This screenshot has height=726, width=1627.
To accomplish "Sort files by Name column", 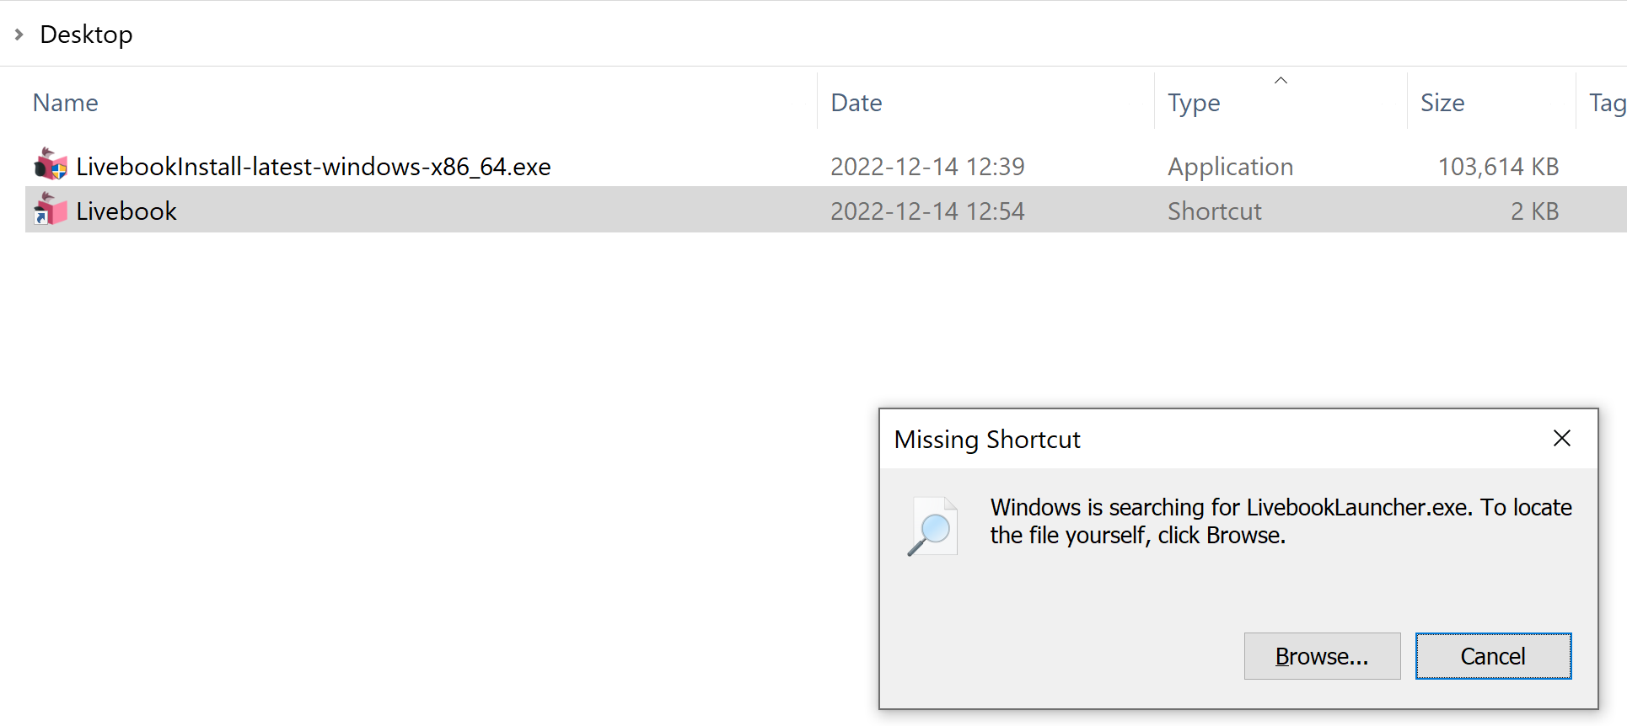I will [x=66, y=103].
